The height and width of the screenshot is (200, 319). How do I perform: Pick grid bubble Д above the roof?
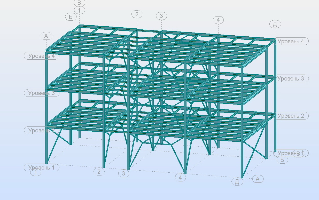tap(275, 24)
